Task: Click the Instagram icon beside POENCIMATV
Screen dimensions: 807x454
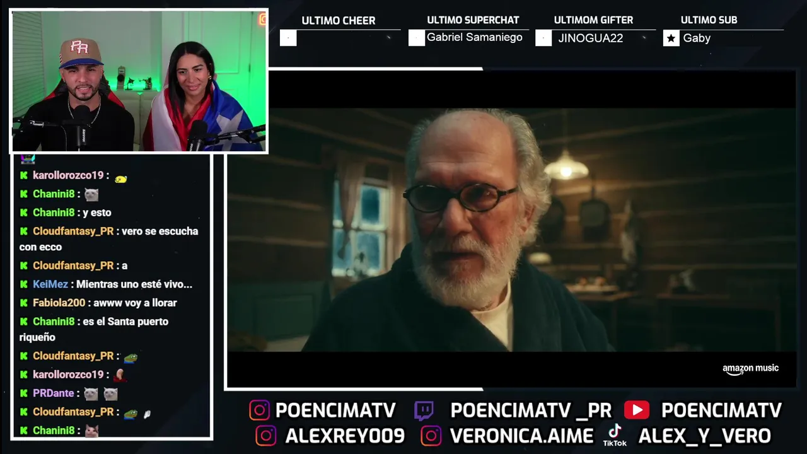Action: tap(259, 410)
